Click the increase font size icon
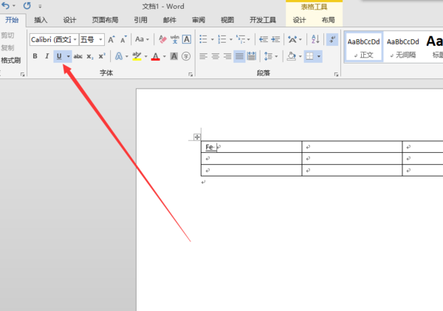 point(111,40)
